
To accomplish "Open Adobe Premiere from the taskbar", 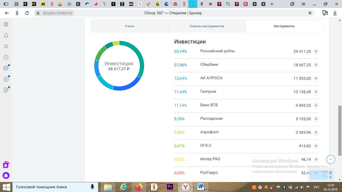I will coord(170,187).
